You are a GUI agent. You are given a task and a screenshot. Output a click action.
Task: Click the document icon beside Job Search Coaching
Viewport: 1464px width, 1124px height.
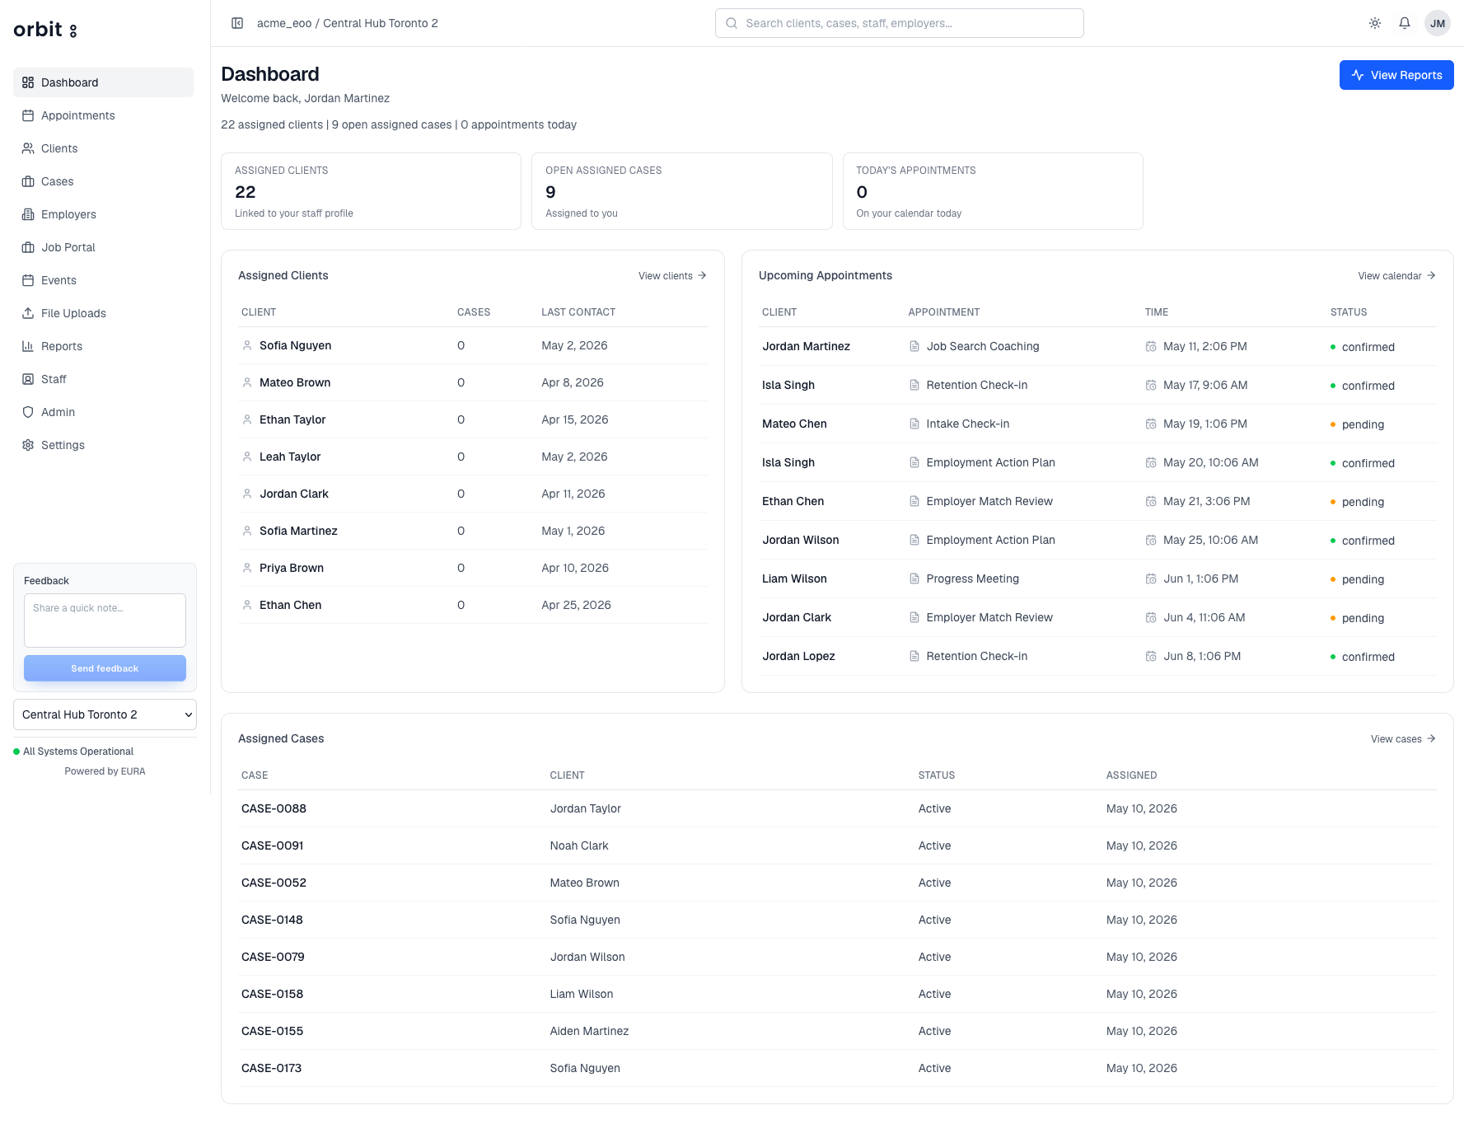pyautogui.click(x=914, y=346)
